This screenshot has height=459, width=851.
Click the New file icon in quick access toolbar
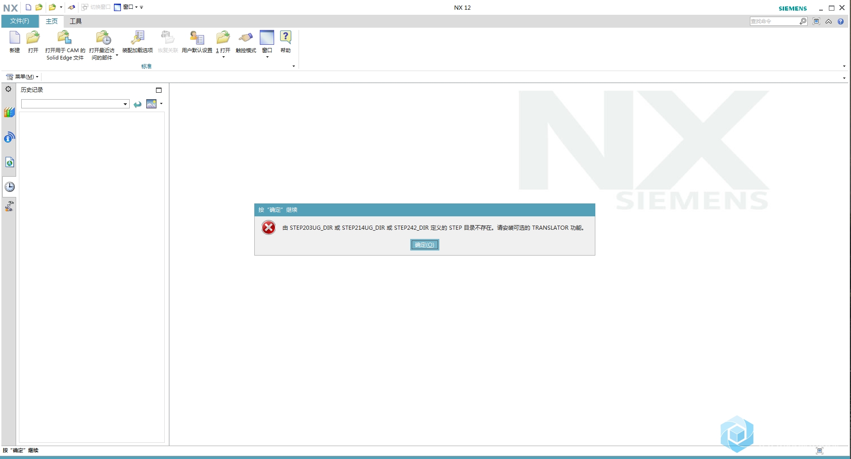28,7
